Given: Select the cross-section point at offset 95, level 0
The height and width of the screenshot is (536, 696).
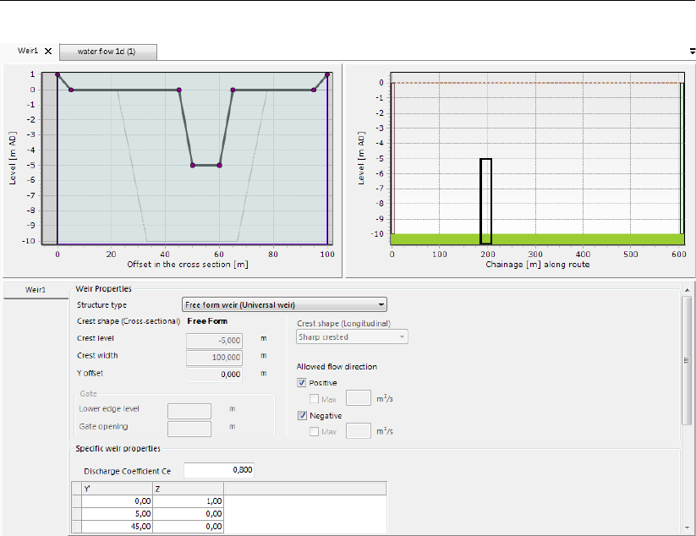Looking at the screenshot, I should point(314,90).
